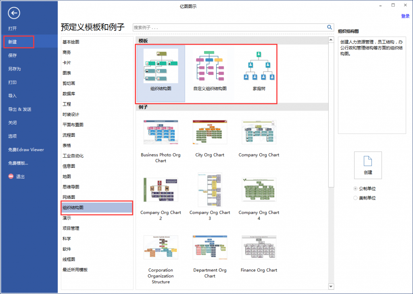Click scrollbar up arrow in template list
The height and width of the screenshot is (294, 413).
click(x=331, y=40)
